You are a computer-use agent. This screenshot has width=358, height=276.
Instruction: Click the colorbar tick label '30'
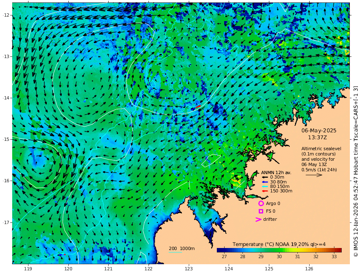tap(279, 257)
